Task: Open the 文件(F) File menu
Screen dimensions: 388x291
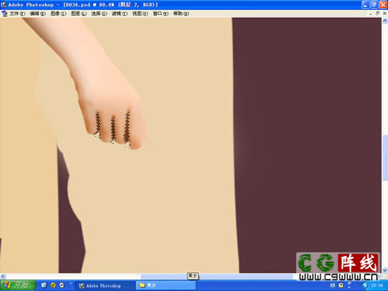Action: point(18,13)
